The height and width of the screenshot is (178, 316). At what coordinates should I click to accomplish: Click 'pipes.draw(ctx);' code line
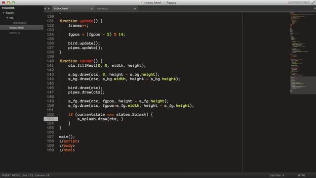(x=86, y=92)
